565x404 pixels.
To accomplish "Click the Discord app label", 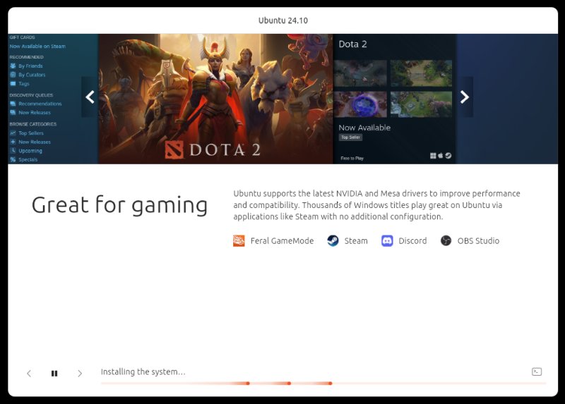I will [412, 240].
